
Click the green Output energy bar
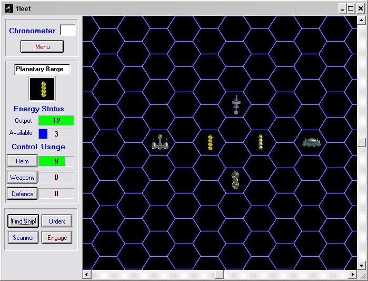tap(56, 121)
